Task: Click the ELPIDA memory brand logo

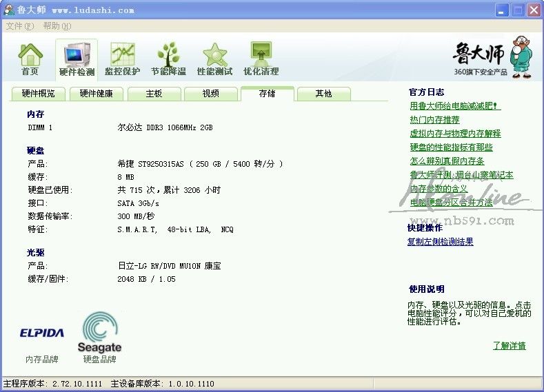Action: click(x=42, y=333)
